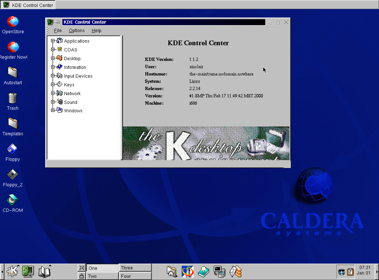Click the Input Devices icon
Viewport: 379px width, 280px height.
(59, 76)
